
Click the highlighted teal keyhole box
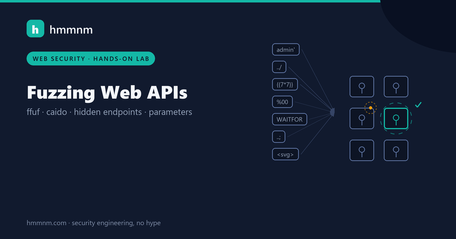pos(396,119)
